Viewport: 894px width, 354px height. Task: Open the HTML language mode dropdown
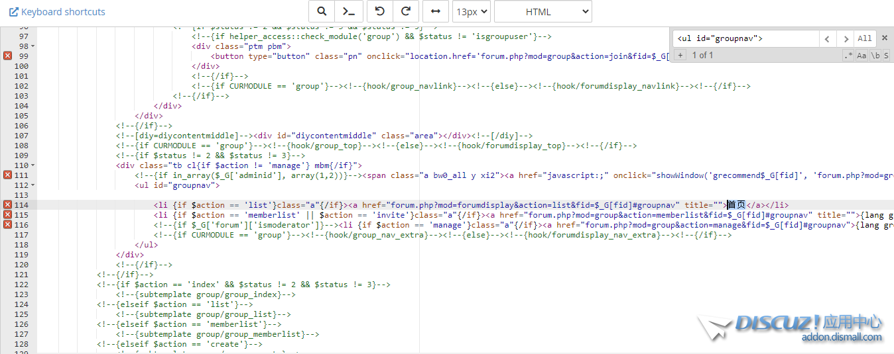[543, 12]
